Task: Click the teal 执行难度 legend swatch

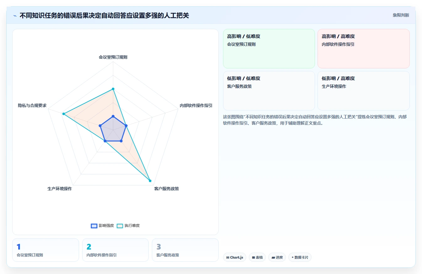Action: (x=120, y=226)
